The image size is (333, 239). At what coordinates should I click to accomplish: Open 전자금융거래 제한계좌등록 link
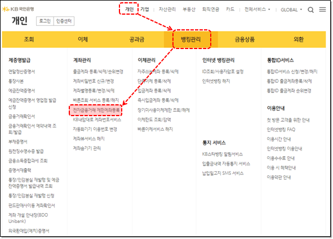coord(96,110)
